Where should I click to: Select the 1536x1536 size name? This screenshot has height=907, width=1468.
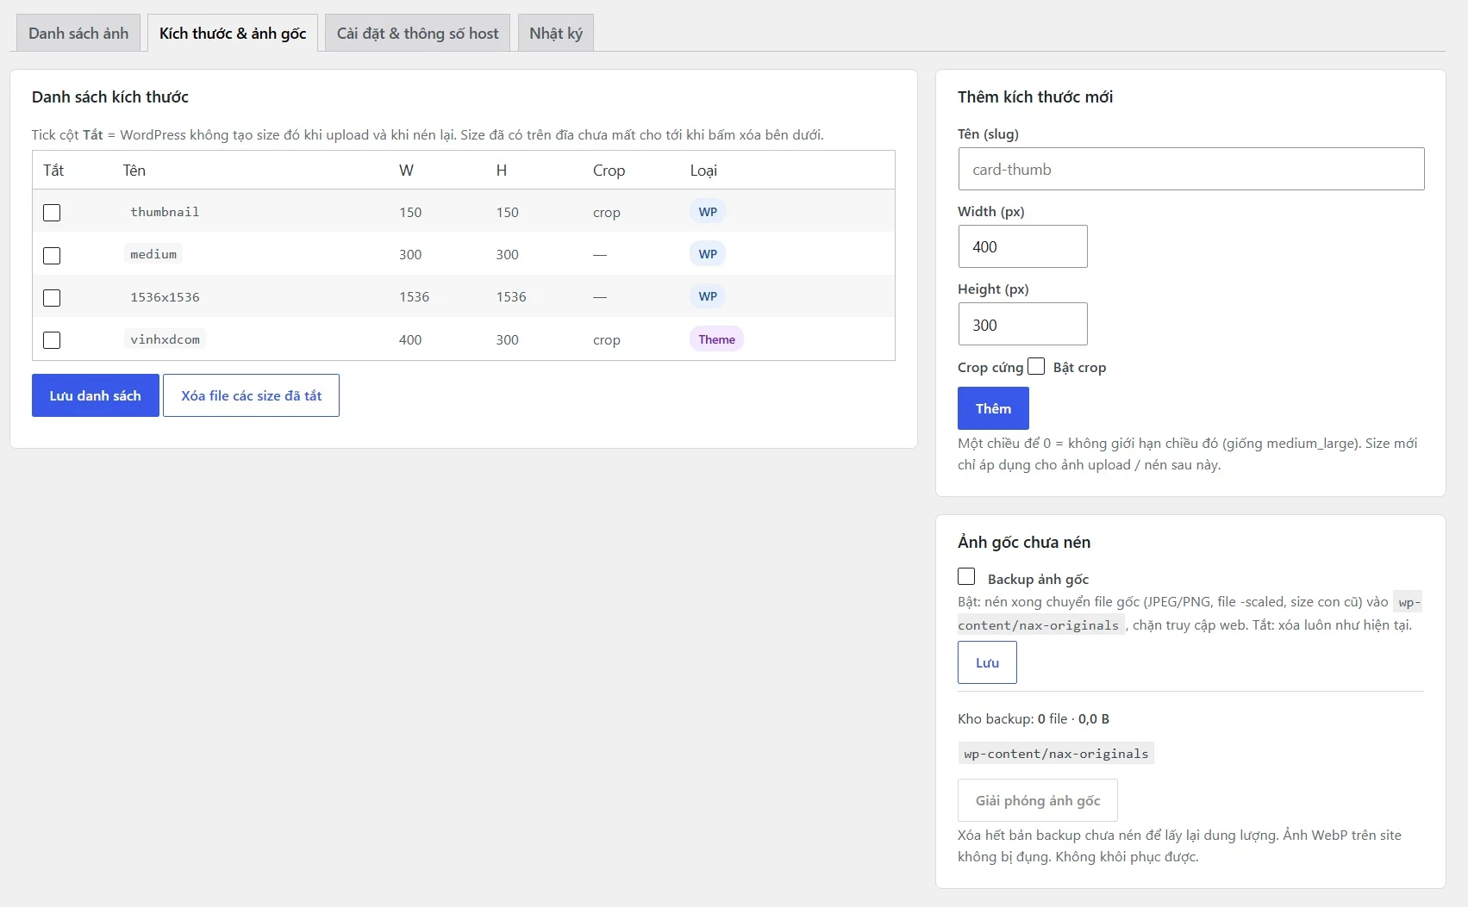click(165, 297)
